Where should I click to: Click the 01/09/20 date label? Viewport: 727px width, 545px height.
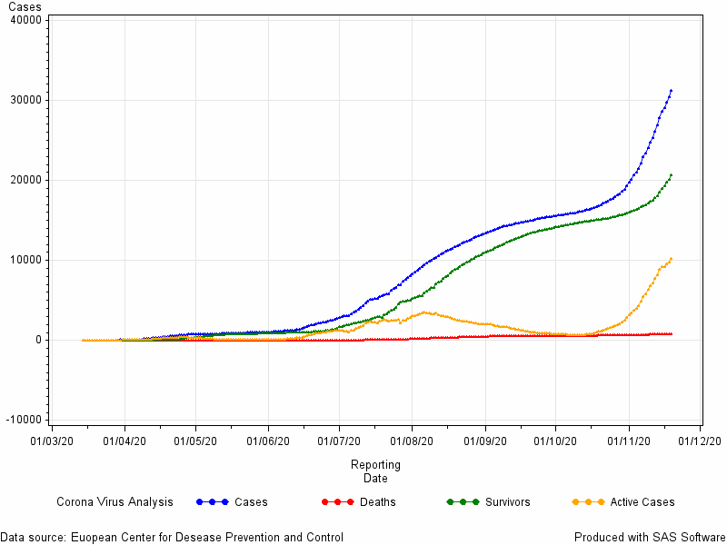485,441
